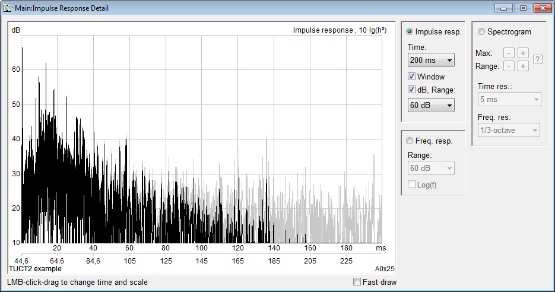Click the 'LMB-click-drag to change time and scale' hint
The image size is (555, 292).
tap(78, 282)
